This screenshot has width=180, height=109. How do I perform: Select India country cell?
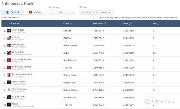click(x=66, y=53)
